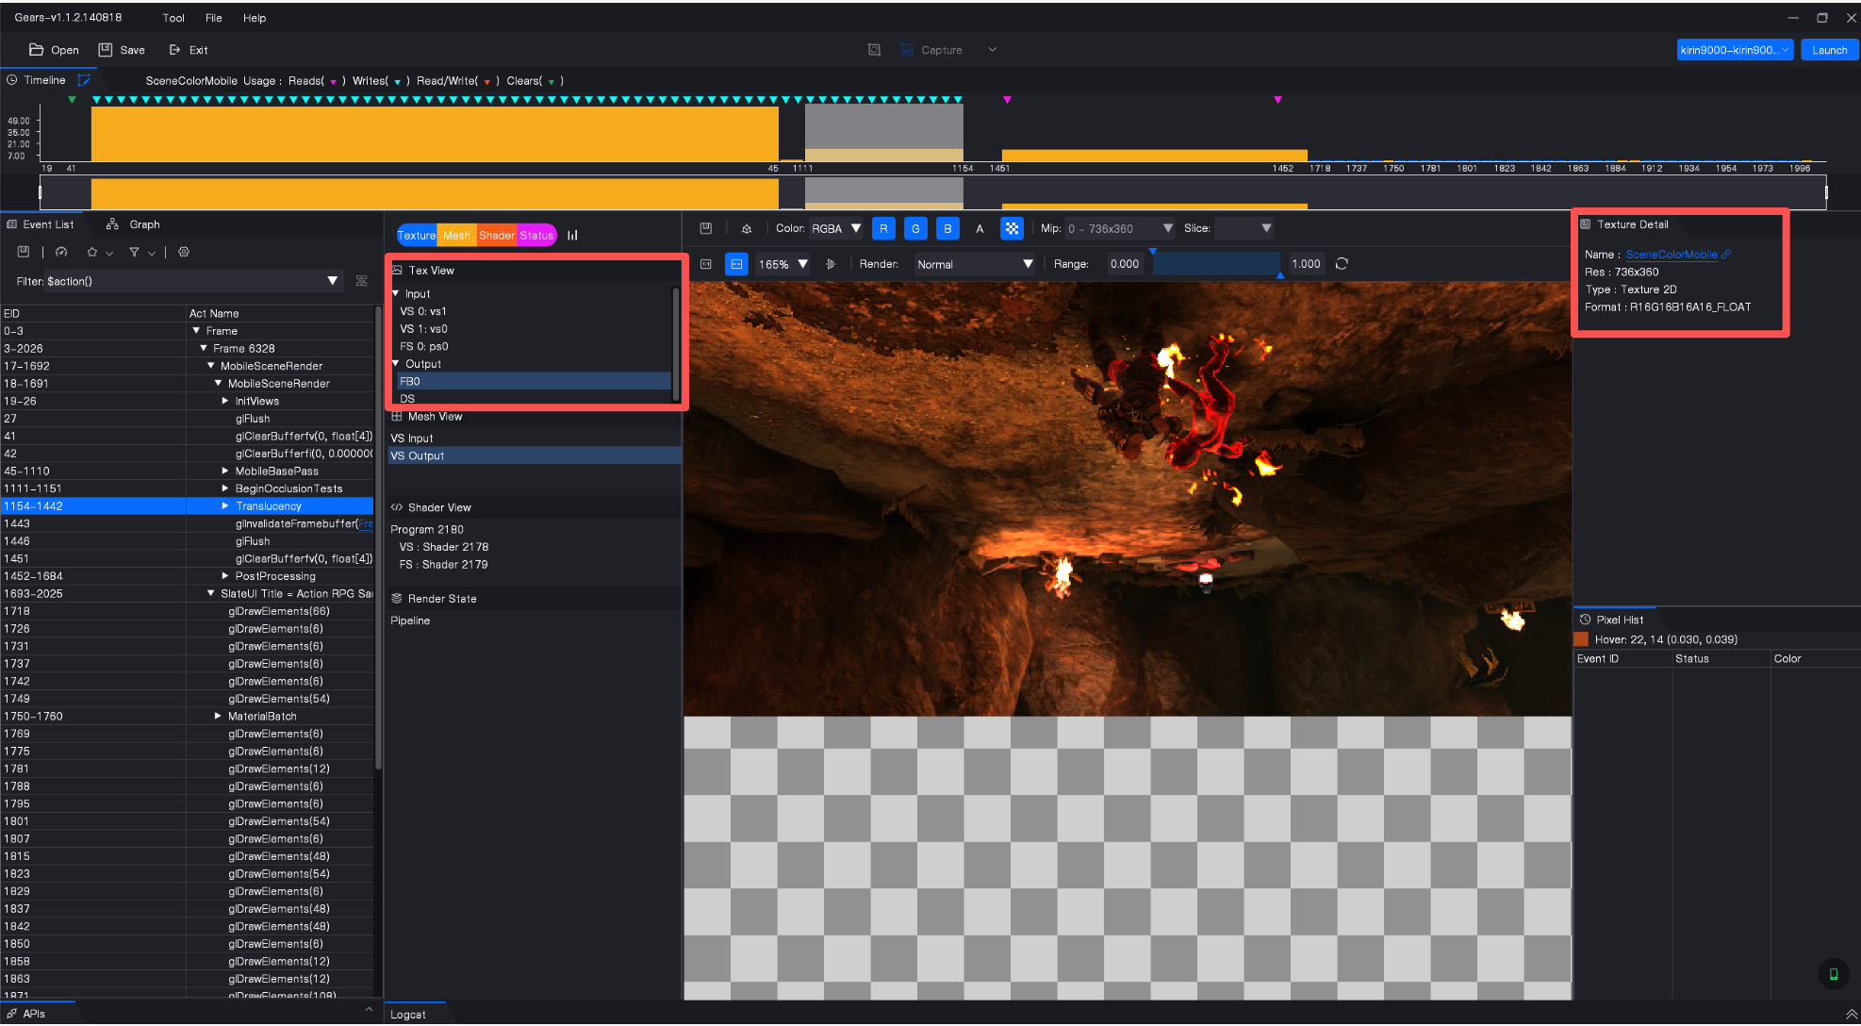Click the funnel filter icon in Event List toolbar
1861x1026 pixels.
coord(134,252)
